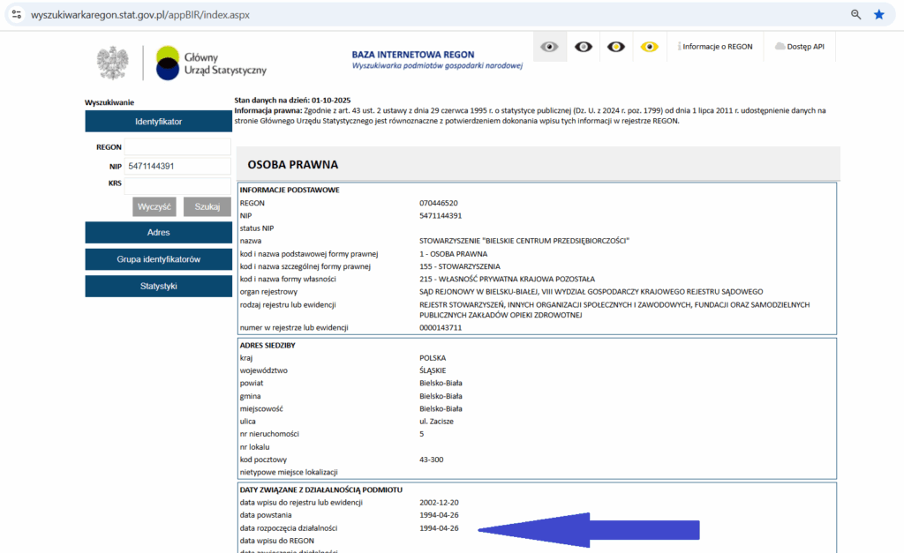904x553 pixels.
Task: Click the Główny Urząd Statystyczny logo
Action: (210, 63)
